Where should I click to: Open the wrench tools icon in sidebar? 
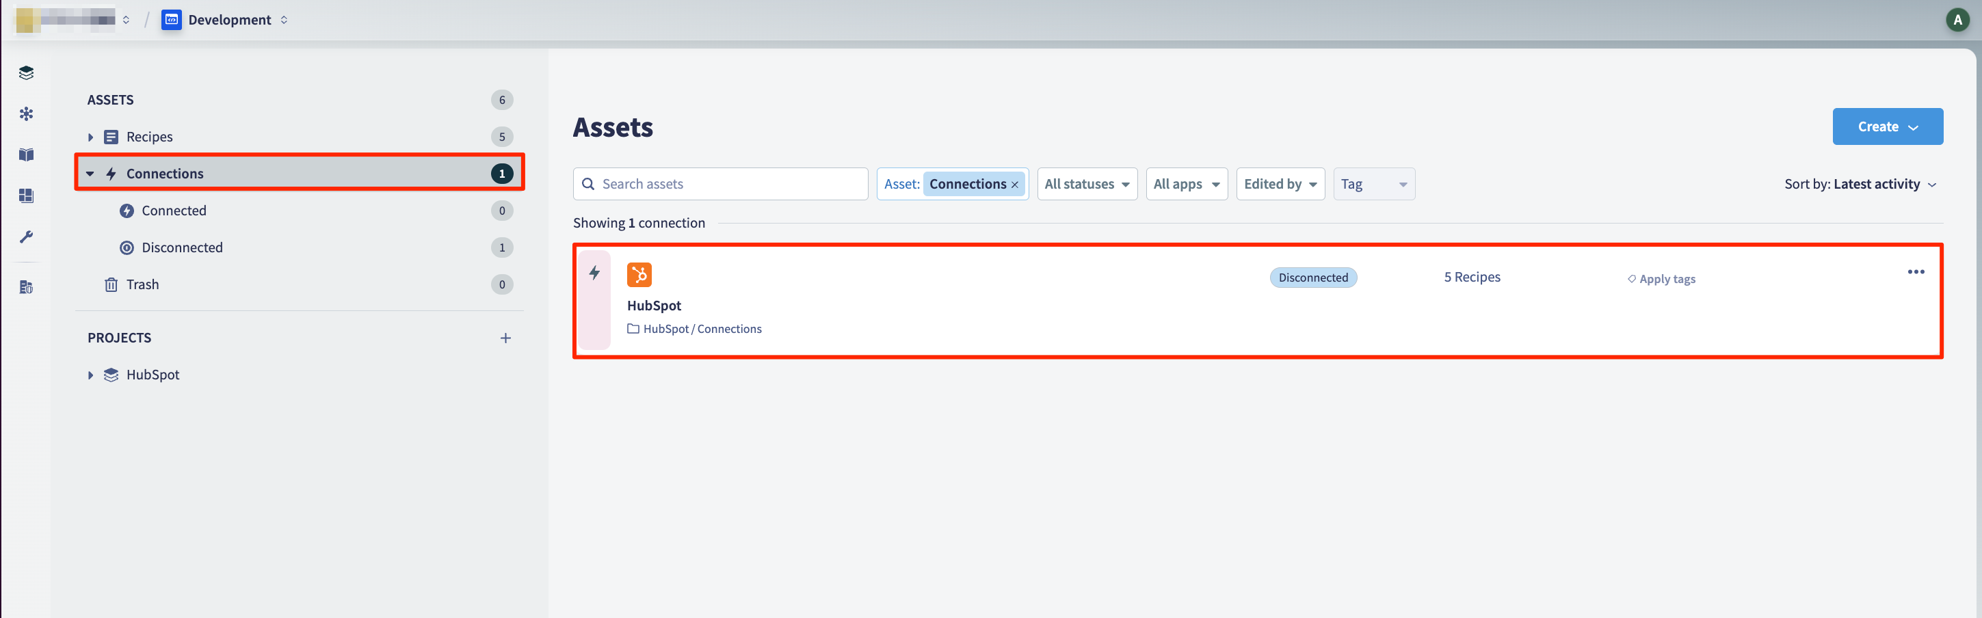pyautogui.click(x=26, y=237)
